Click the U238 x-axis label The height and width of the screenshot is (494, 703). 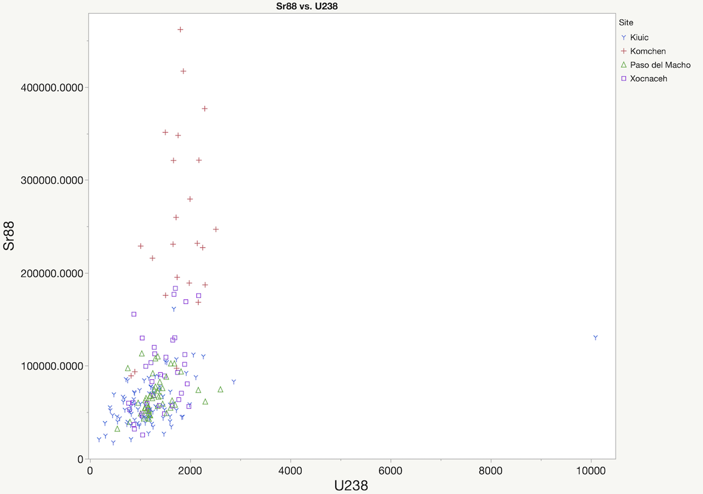[351, 485]
